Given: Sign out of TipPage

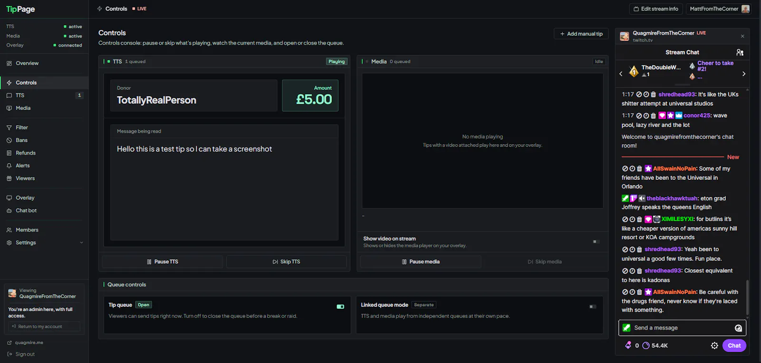Looking at the screenshot, I should coord(21,354).
